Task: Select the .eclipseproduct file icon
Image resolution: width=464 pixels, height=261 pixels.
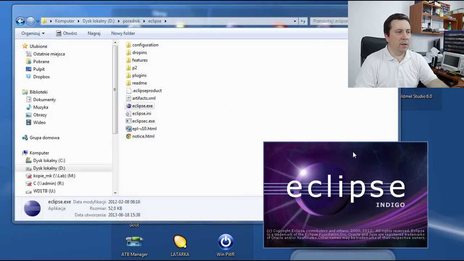Action: [x=128, y=91]
